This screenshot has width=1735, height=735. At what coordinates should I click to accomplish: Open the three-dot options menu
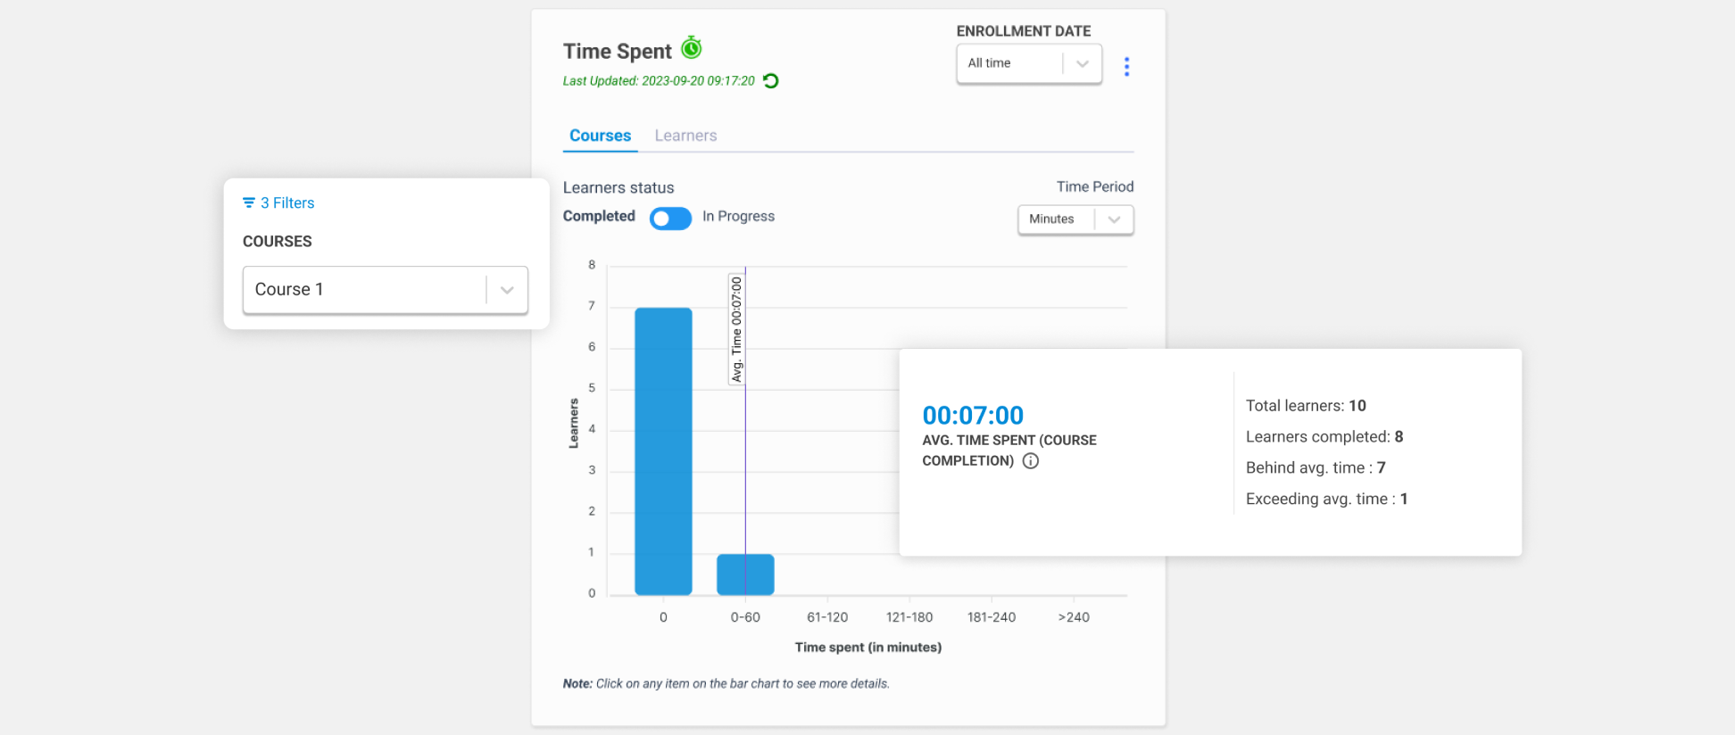click(1126, 67)
